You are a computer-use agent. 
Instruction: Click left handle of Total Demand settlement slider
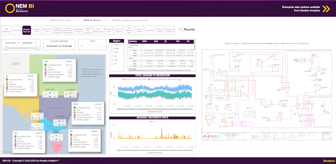tap(118, 109)
